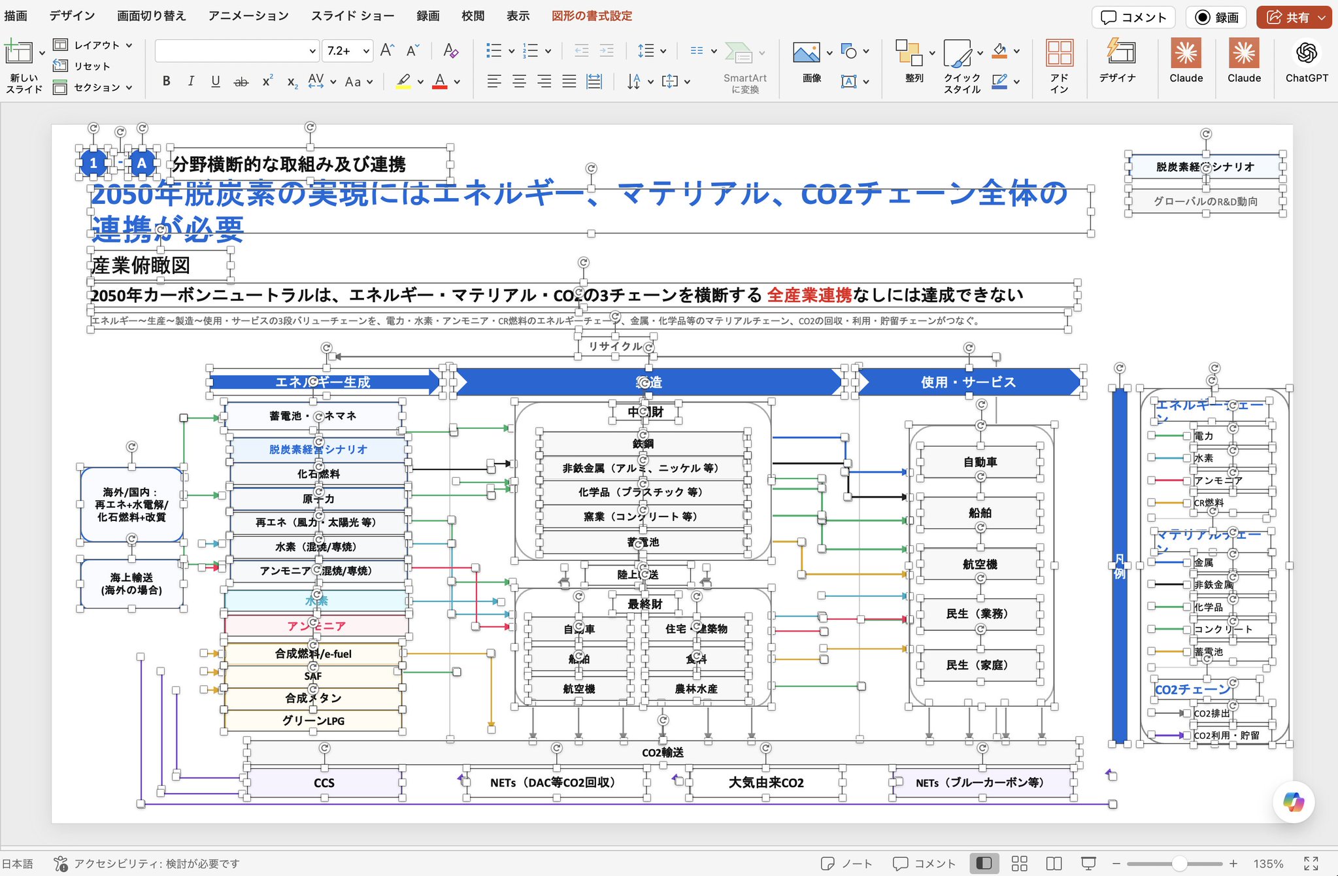
Task: Switch to slide sorter view
Action: 1019,864
